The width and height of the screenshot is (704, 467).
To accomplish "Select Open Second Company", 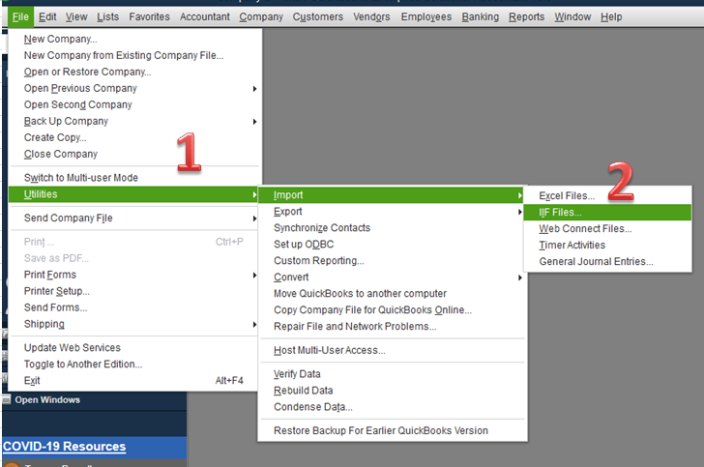I will click(x=134, y=104).
